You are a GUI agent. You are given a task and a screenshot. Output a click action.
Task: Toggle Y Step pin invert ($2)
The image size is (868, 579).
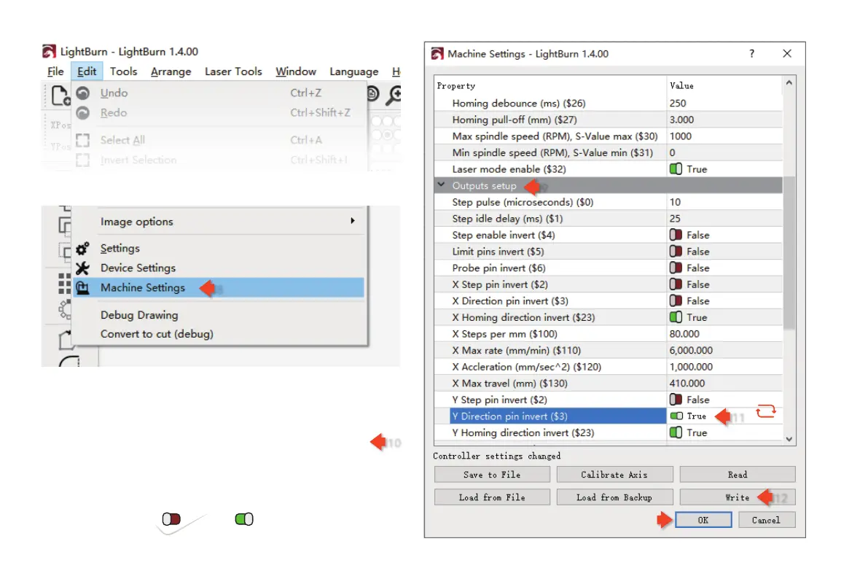click(x=676, y=400)
